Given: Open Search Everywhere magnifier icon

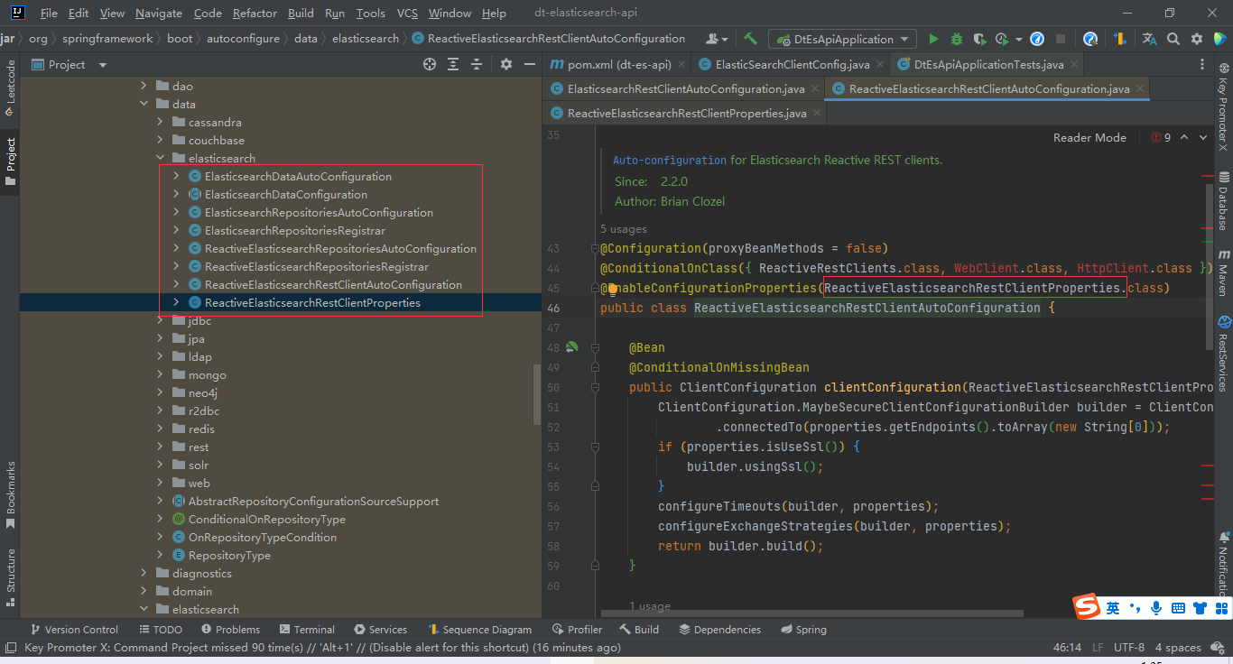Looking at the screenshot, I should pyautogui.click(x=1173, y=39).
